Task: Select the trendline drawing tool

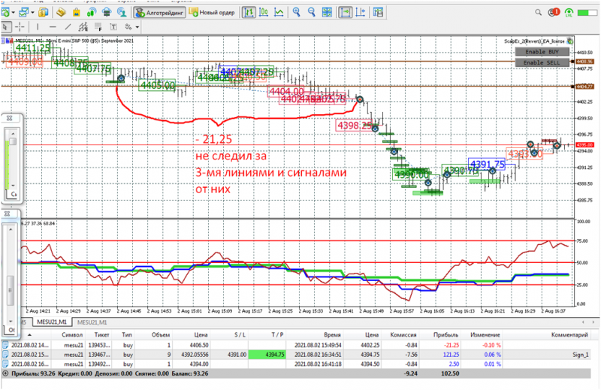Action: pos(68,27)
